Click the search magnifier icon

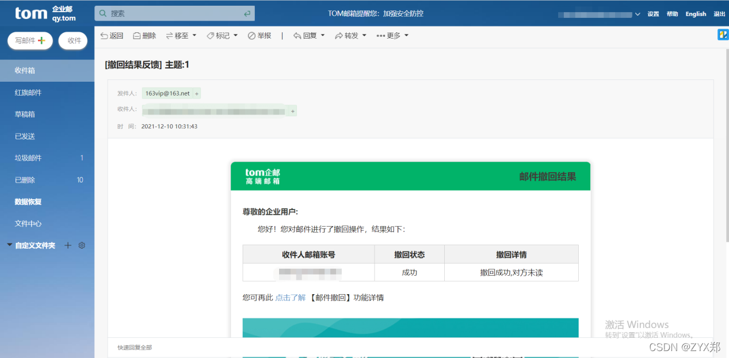point(102,13)
